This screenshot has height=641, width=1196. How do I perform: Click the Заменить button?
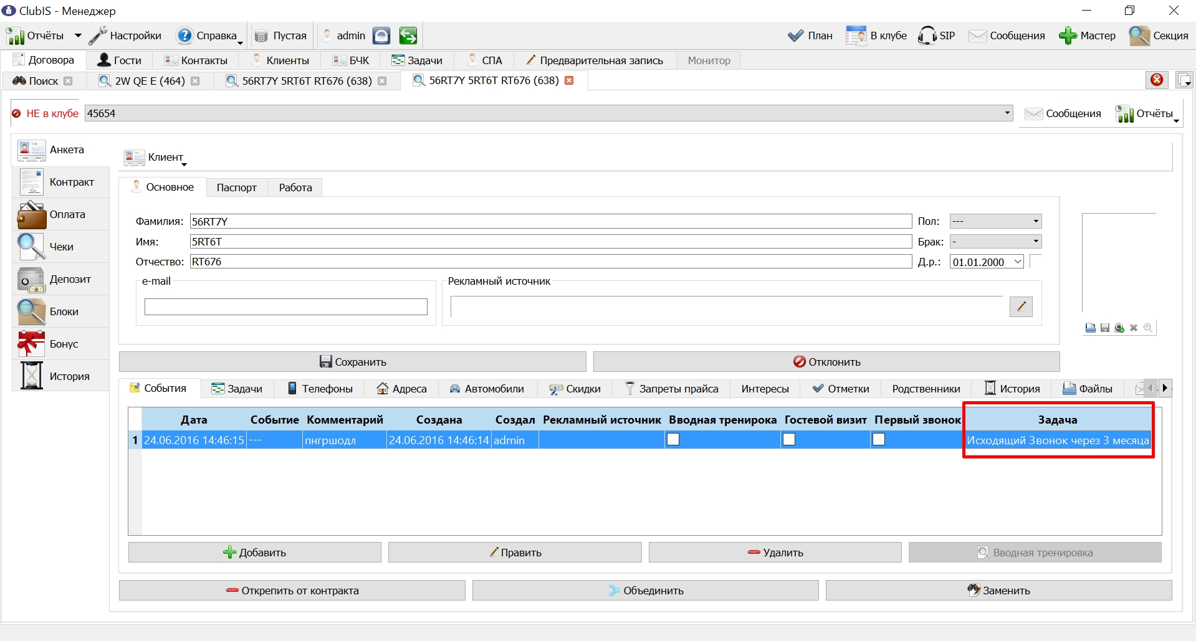coord(999,591)
